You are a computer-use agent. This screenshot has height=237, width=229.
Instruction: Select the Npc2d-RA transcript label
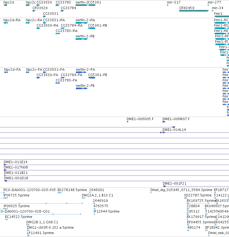click(12, 20)
